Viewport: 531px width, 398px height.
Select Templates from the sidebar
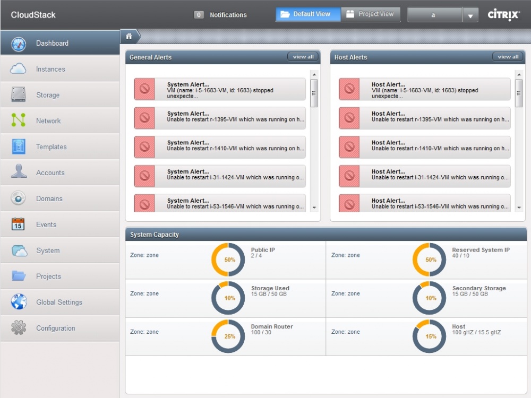(60, 146)
